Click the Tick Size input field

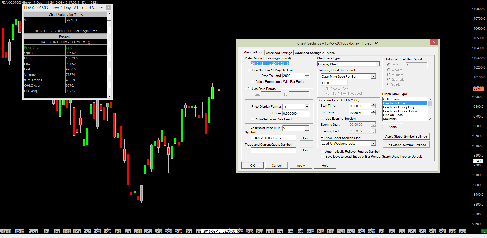(x=296, y=113)
